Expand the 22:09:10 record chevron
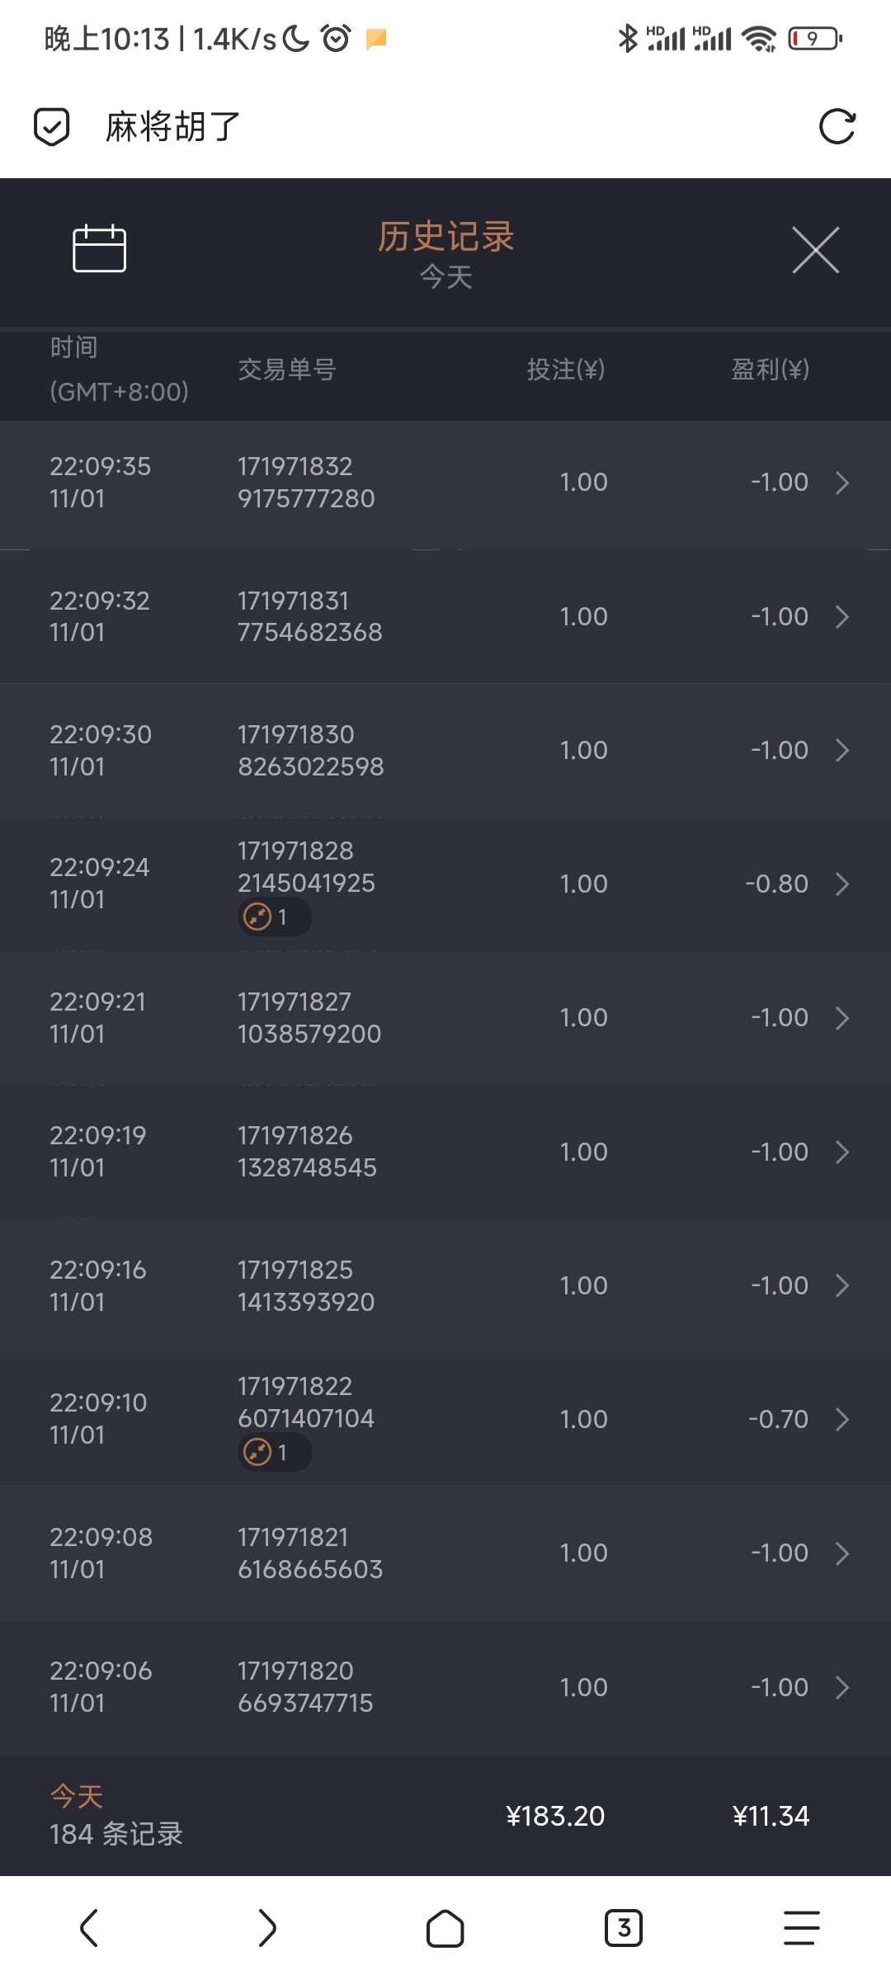This screenshot has height=1980, width=891. 841,1420
